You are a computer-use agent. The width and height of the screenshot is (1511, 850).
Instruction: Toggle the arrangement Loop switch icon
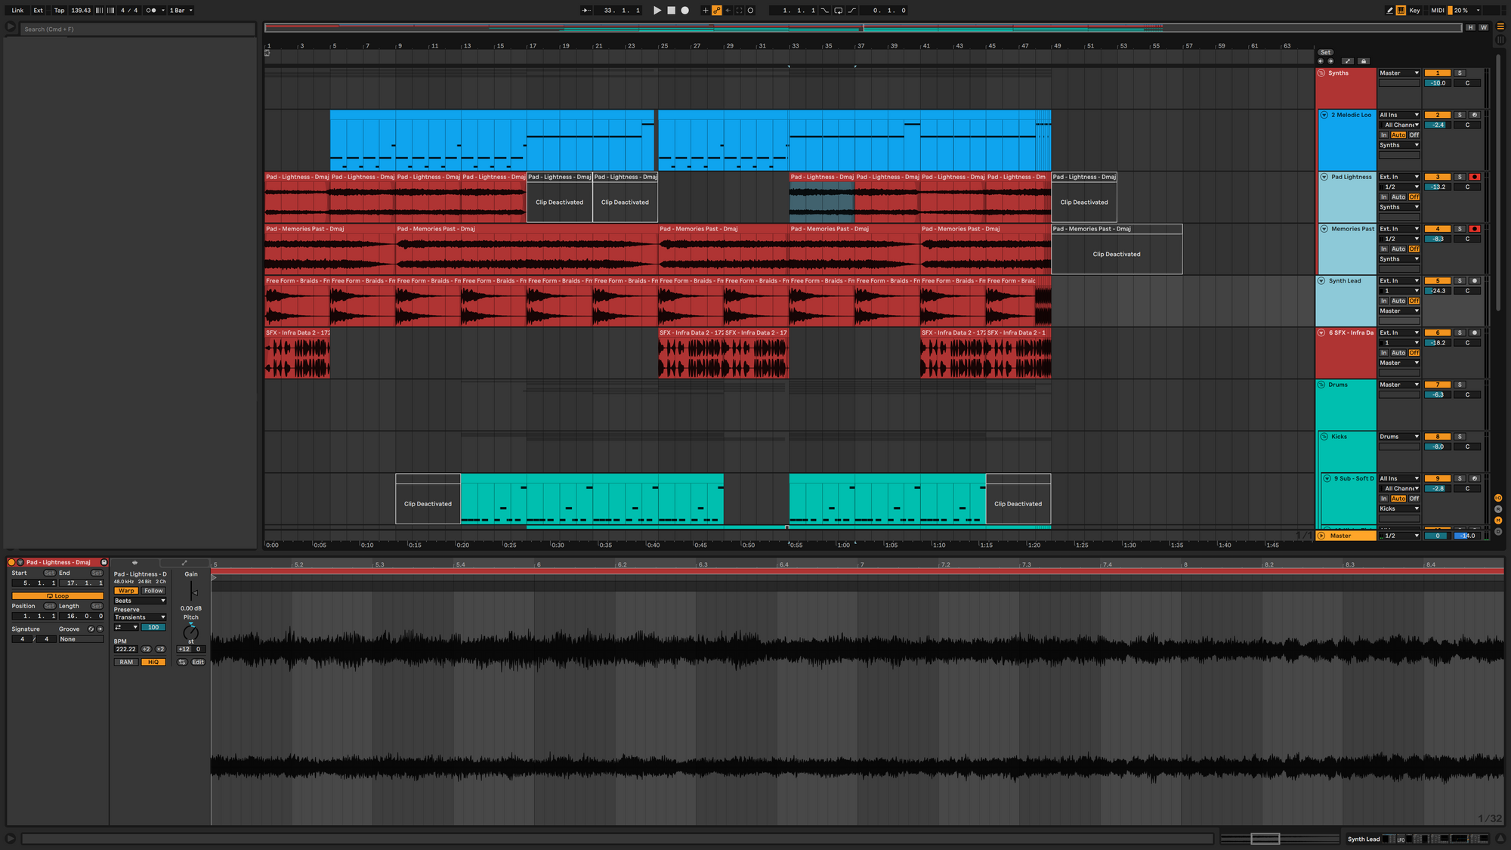(x=839, y=11)
